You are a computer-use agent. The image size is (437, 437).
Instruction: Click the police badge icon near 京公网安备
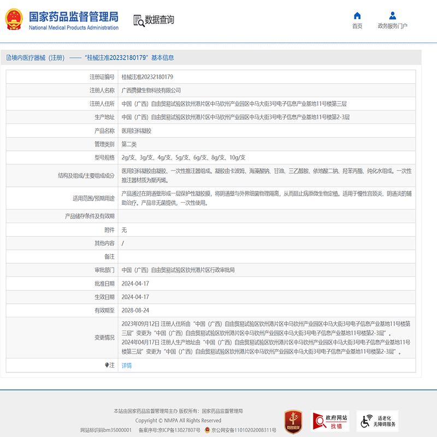[207, 430]
